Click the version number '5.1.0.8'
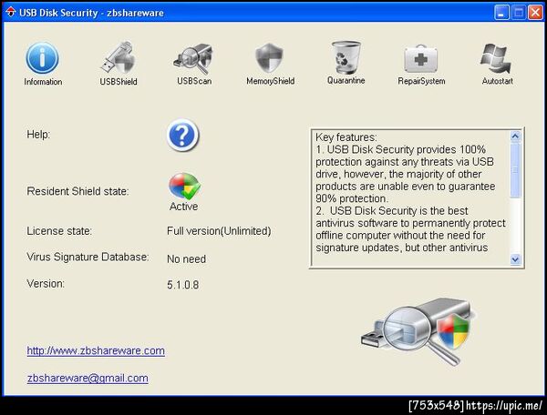The image size is (547, 415). 183,285
